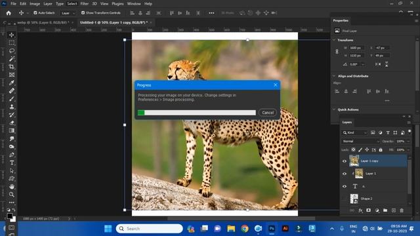
Task: Select the Frame tool
Action: click(x=12, y=75)
